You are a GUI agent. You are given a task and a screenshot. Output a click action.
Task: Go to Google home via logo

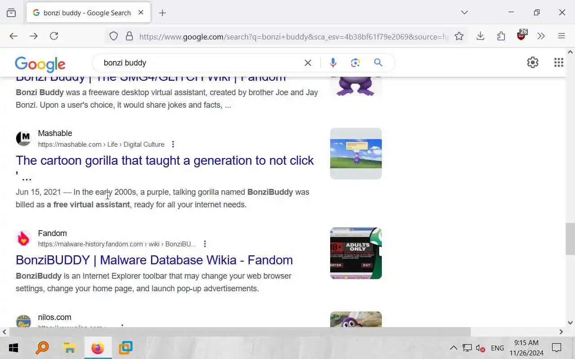coord(40,64)
